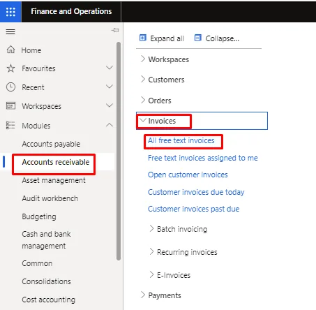Viewport: 316px width, 310px height.
Task: Click the Recent label
Action: pos(33,87)
